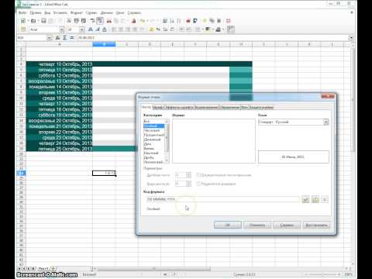This screenshot has height=279, width=372.
Task: Center cell contents horizontally
Action: click(x=121, y=29)
